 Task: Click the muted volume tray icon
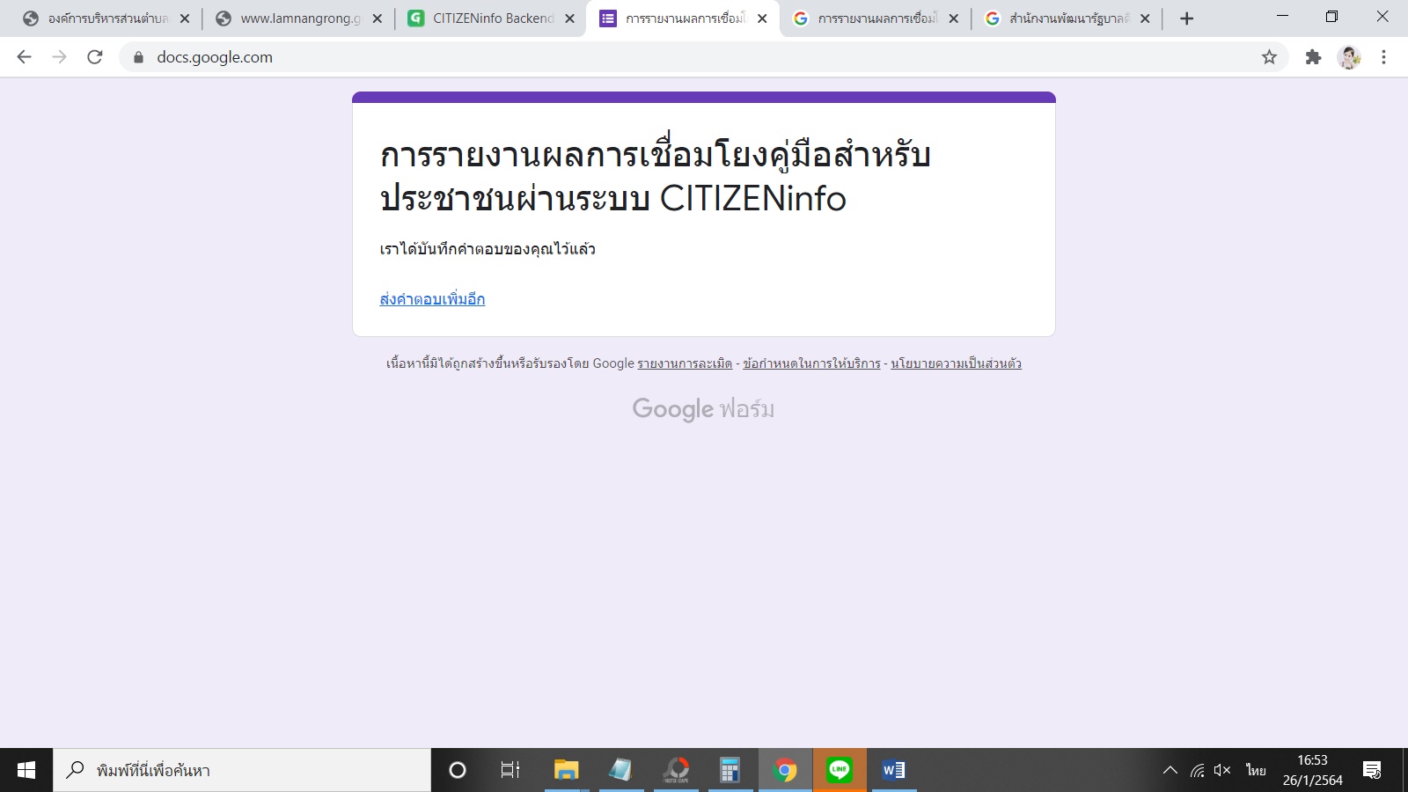[x=1222, y=770]
